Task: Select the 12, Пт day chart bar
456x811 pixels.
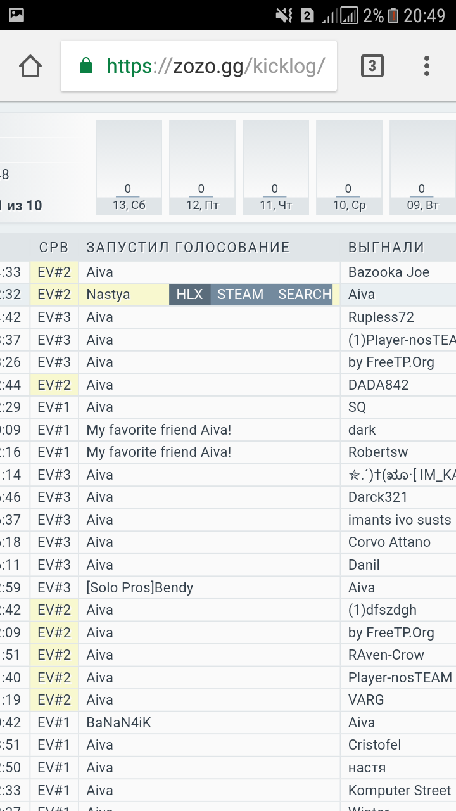Action: pos(202,168)
